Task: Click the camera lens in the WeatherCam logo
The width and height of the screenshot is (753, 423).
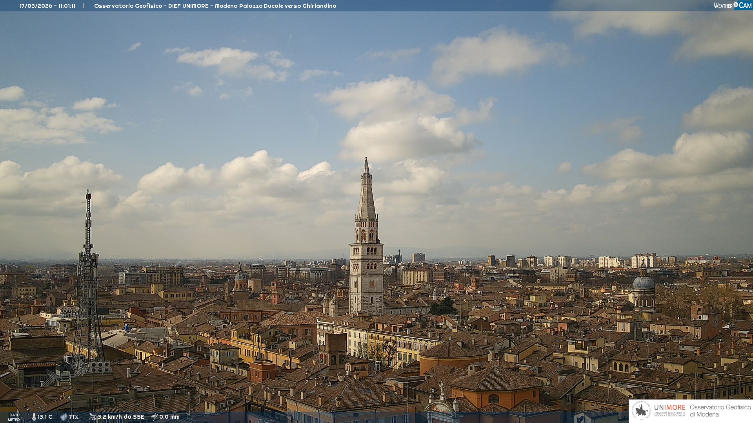Action: click(x=736, y=5)
